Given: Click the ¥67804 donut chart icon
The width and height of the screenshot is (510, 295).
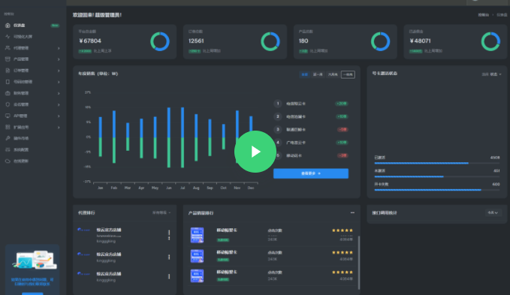Looking at the screenshot, I should (160, 41).
